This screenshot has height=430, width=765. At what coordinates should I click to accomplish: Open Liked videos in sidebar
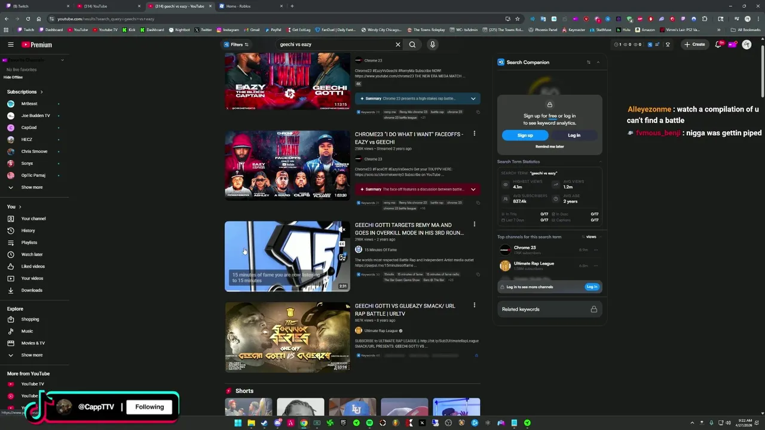tap(33, 266)
